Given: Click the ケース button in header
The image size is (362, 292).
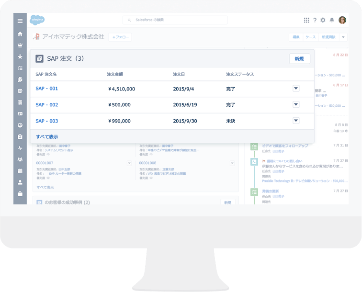Looking at the screenshot, I should point(310,37).
